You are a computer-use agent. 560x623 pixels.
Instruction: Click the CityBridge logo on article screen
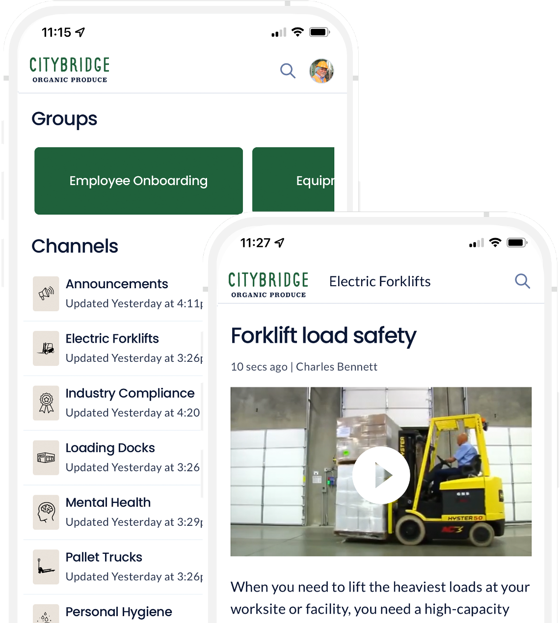coord(268,285)
